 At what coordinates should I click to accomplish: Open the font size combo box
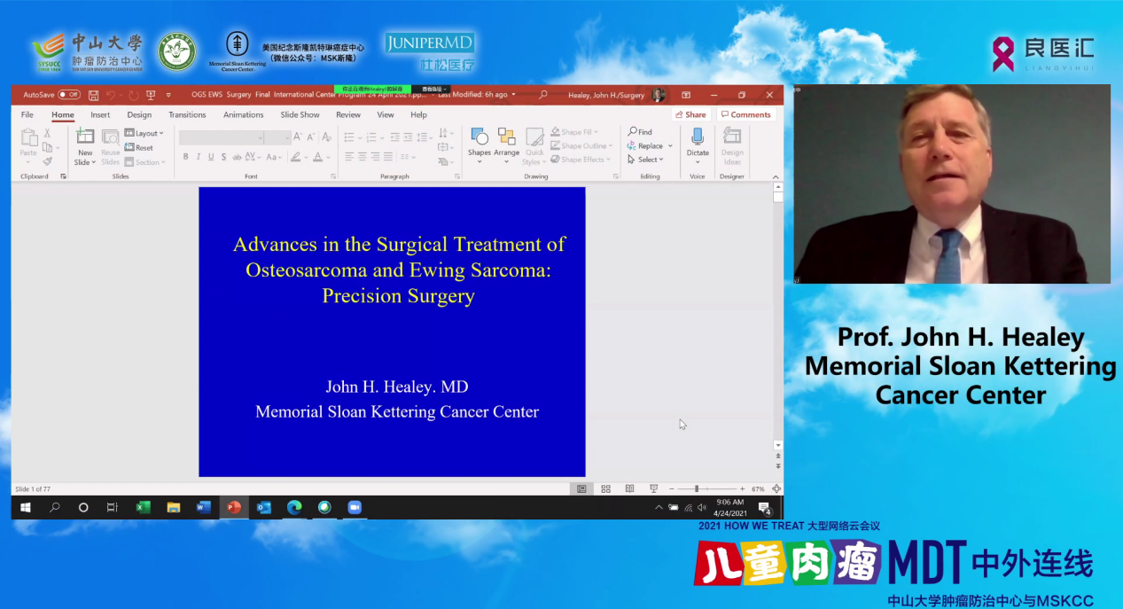click(x=278, y=137)
